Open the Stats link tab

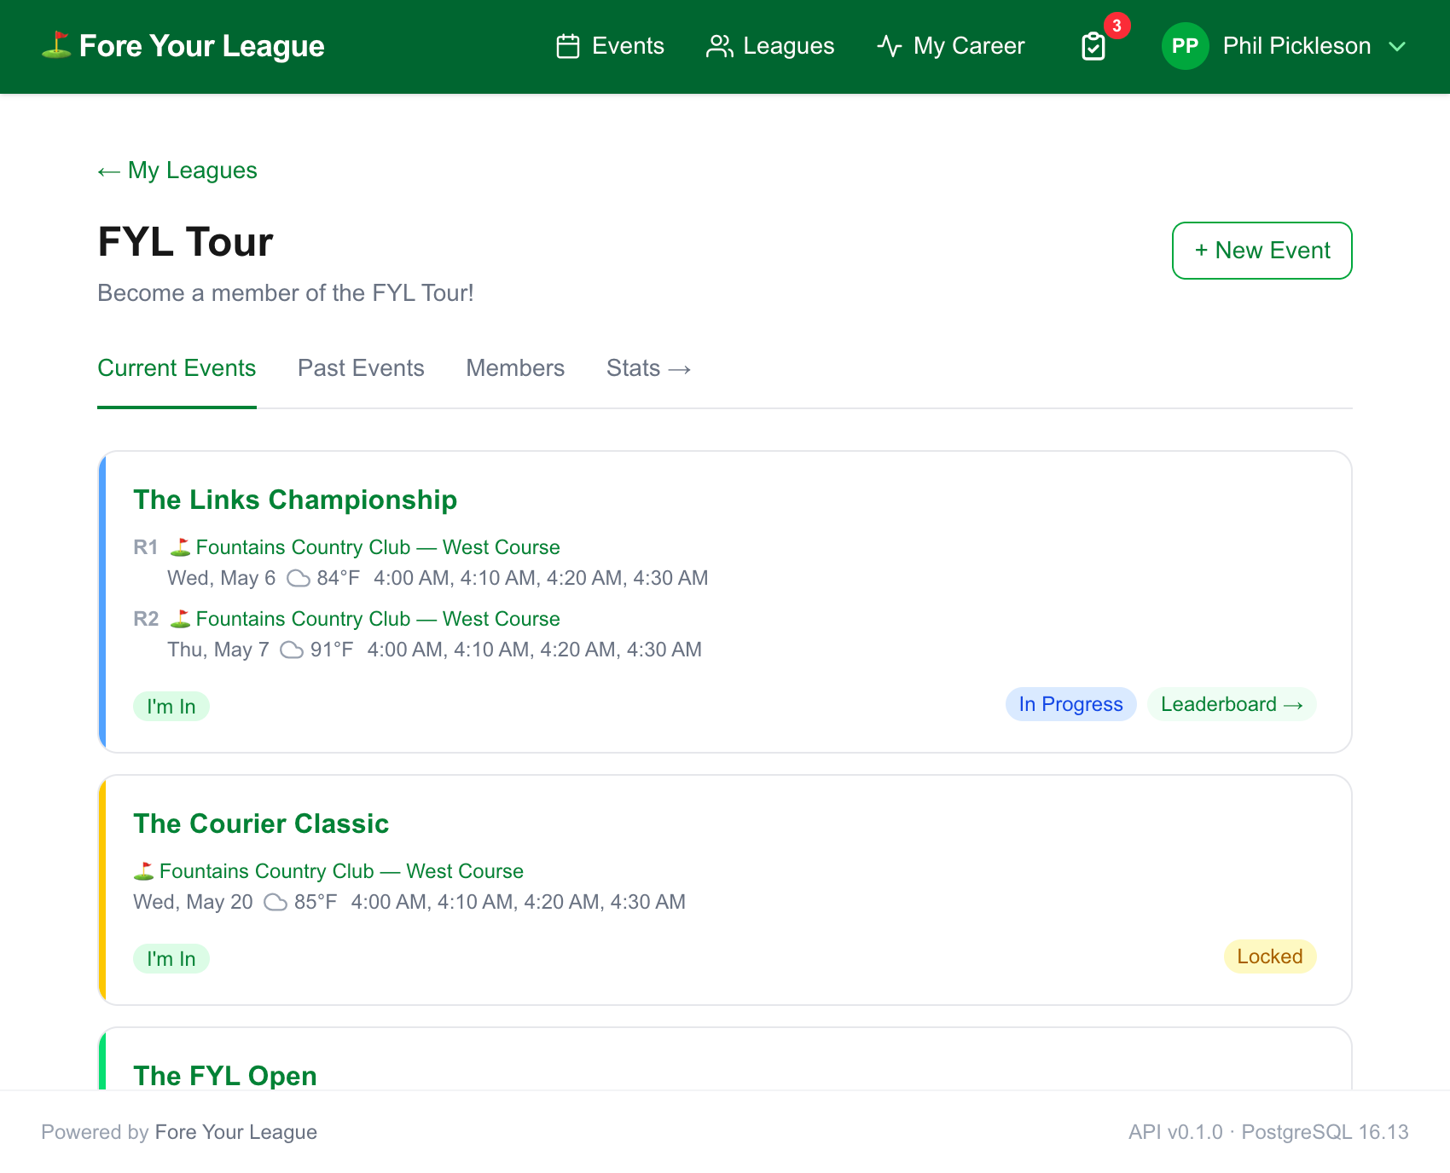click(x=648, y=368)
